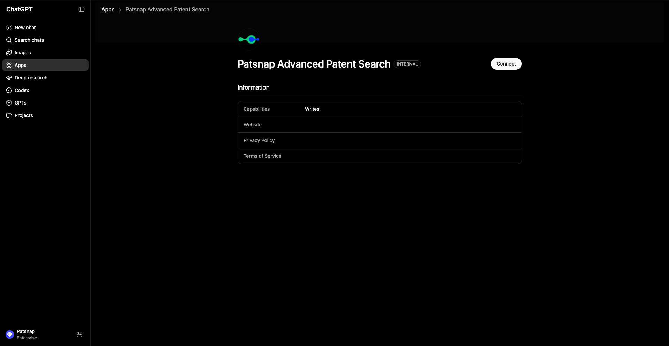Open the Privacy Policy row

(379, 140)
